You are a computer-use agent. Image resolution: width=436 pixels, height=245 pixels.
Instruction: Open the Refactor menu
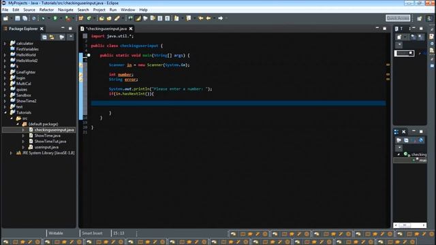click(x=46, y=10)
